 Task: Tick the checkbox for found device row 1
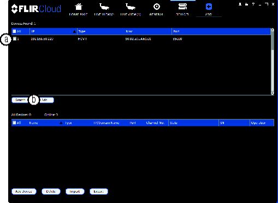tap(15, 39)
